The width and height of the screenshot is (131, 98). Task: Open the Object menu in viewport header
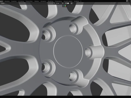pos(3,3)
